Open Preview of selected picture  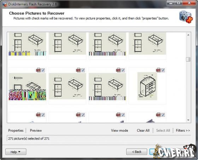click(x=36, y=130)
